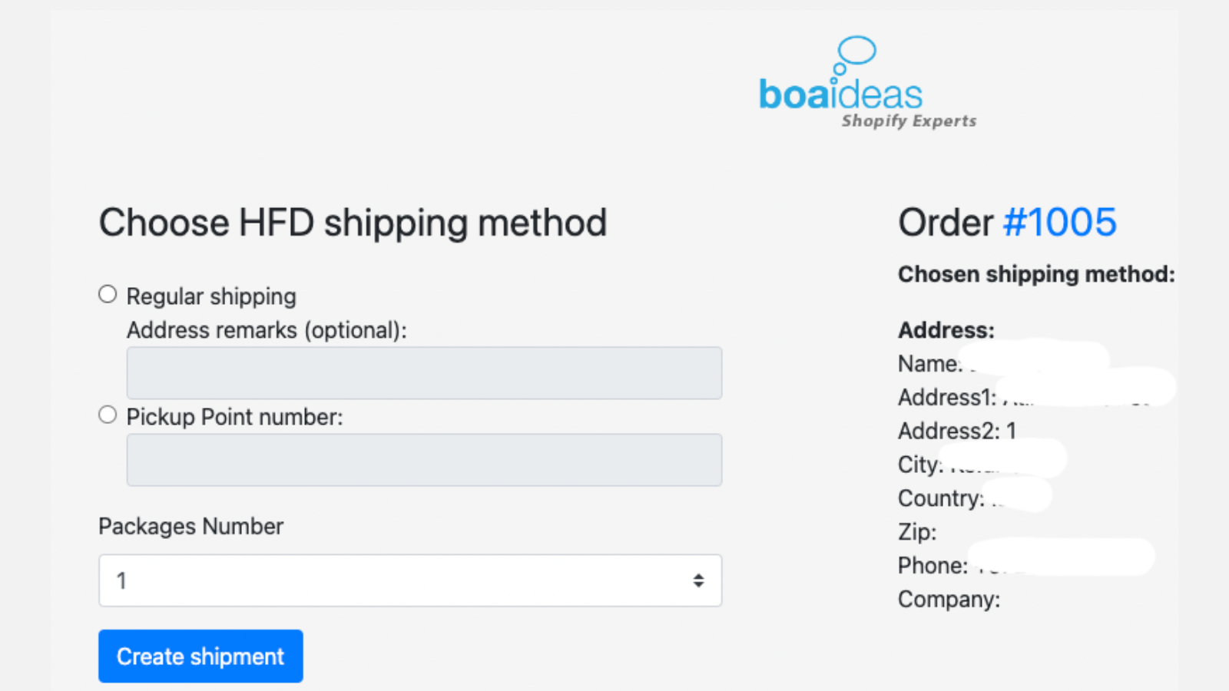Image resolution: width=1229 pixels, height=691 pixels.
Task: Click the Address section heading on the right
Action: point(946,330)
